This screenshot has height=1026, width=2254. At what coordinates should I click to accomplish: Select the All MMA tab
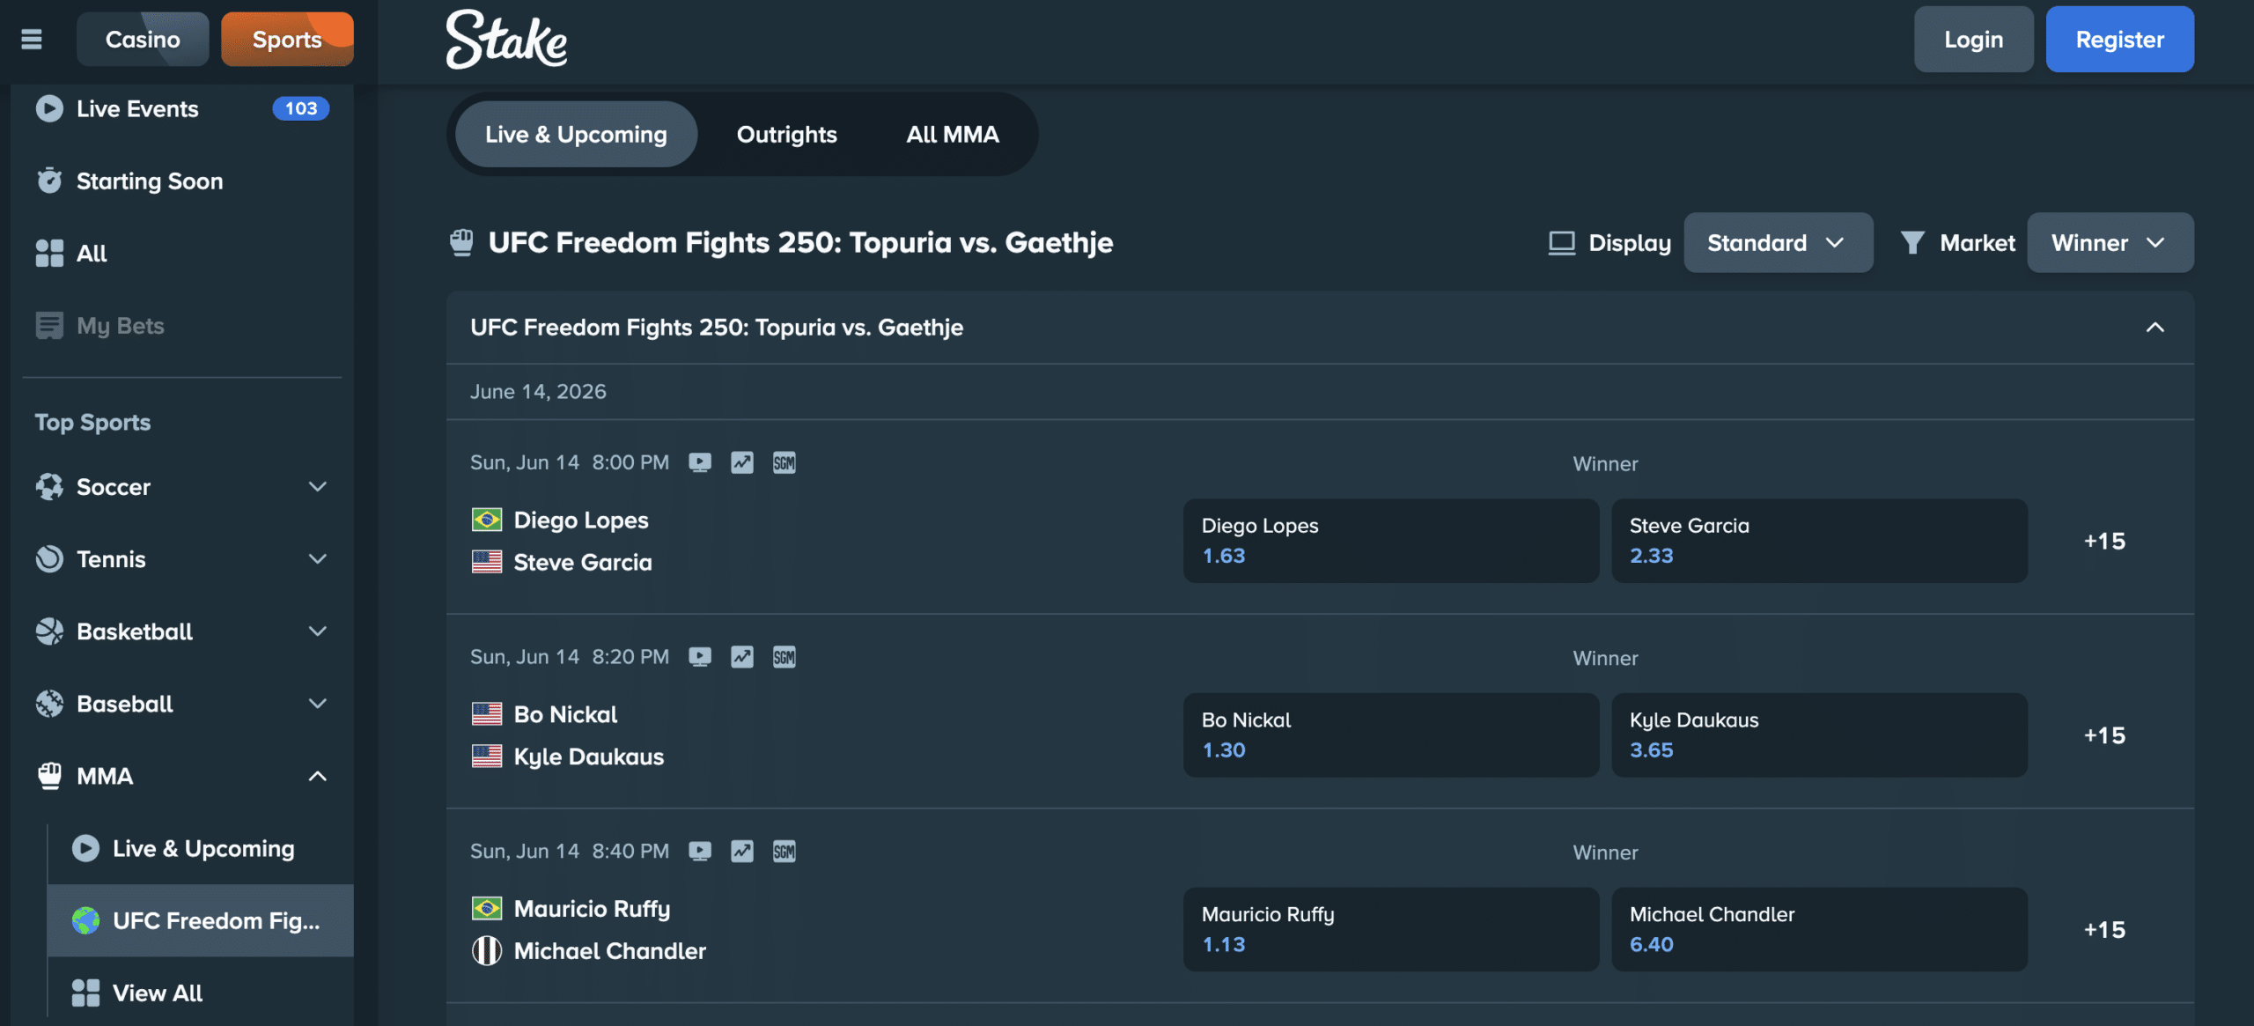click(x=952, y=134)
